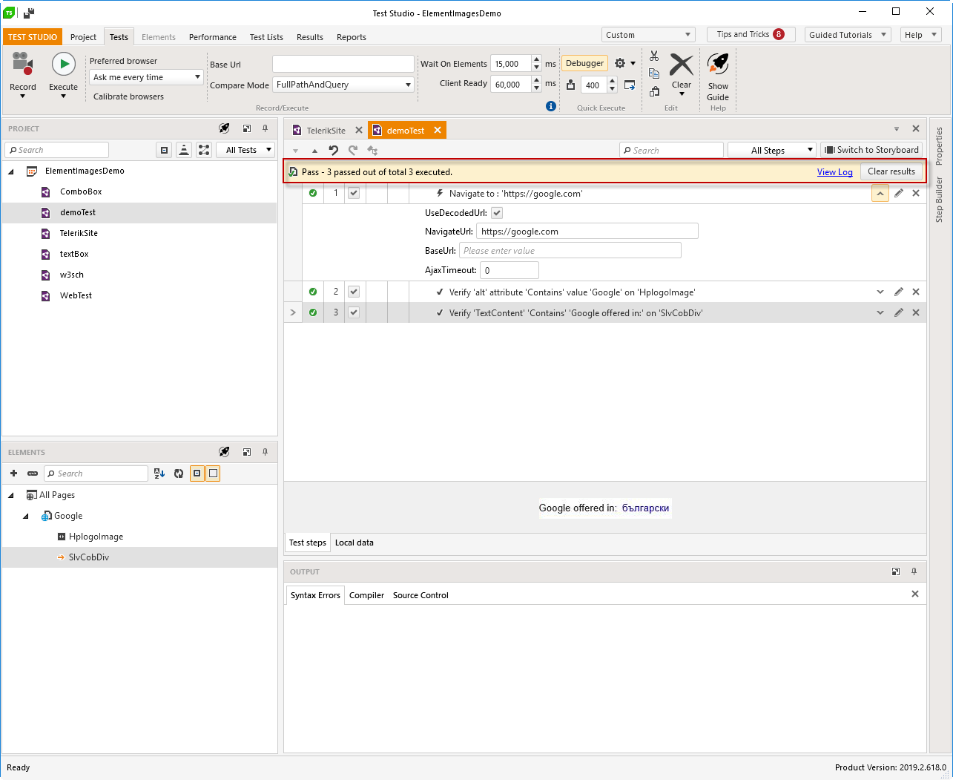953x780 pixels.
Task: Expand step 2 details chevron
Action: click(880, 292)
